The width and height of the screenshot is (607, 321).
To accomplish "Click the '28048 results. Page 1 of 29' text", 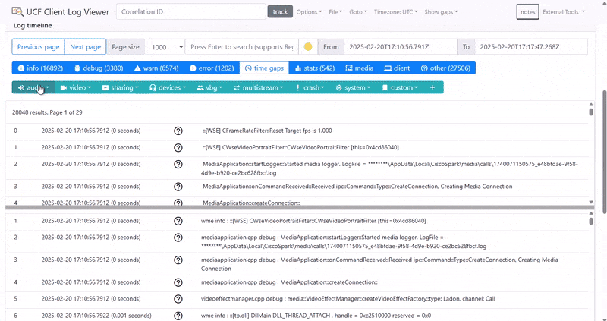I will [x=47, y=112].
